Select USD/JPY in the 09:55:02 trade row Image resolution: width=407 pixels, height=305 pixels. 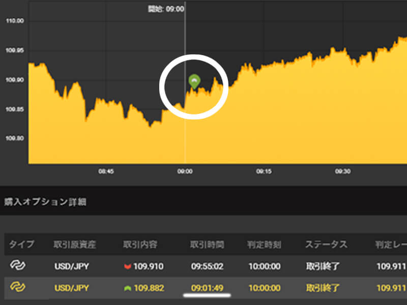[x=72, y=266]
